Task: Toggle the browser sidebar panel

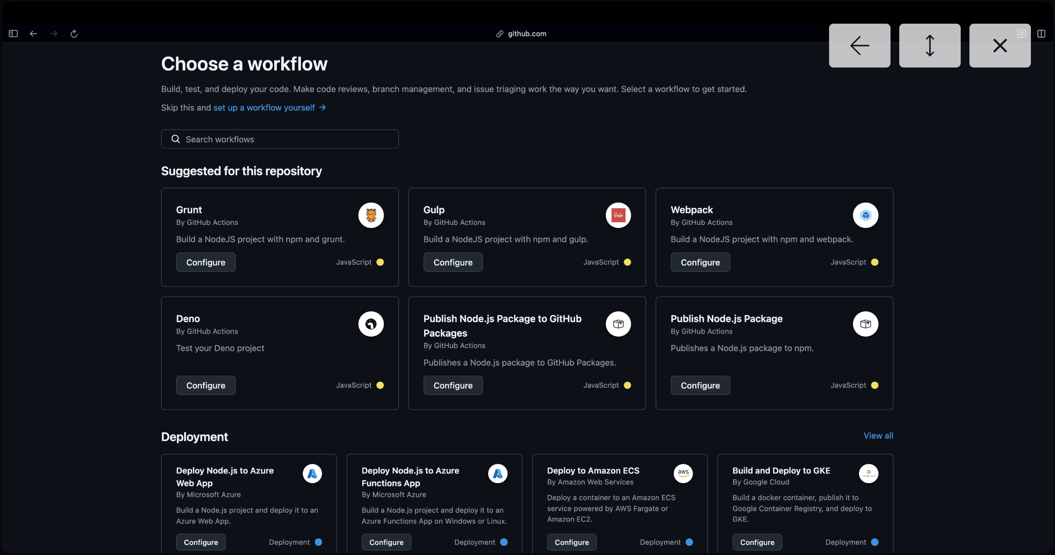Action: click(13, 33)
